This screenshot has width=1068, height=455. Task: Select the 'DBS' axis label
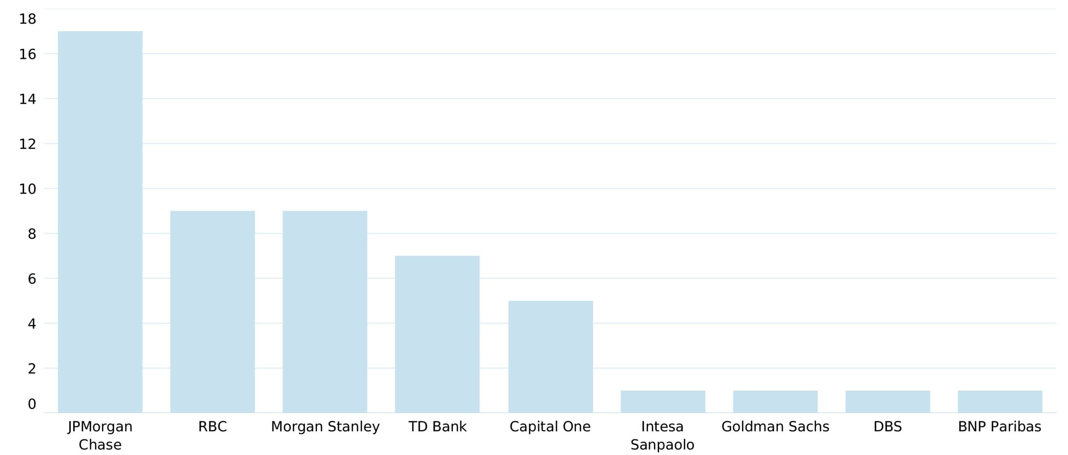click(x=887, y=426)
